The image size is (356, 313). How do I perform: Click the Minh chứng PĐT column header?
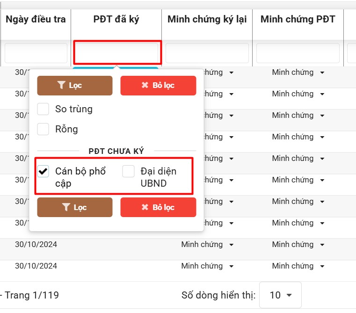click(x=298, y=20)
